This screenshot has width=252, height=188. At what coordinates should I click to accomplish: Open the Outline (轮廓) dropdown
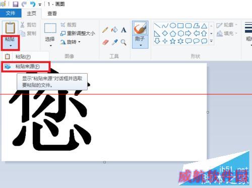point(227,25)
